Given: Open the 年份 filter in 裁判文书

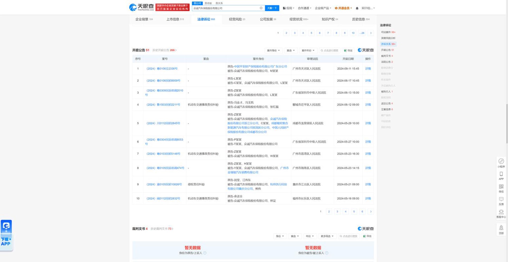Looking at the screenshot, I should coord(310,236).
